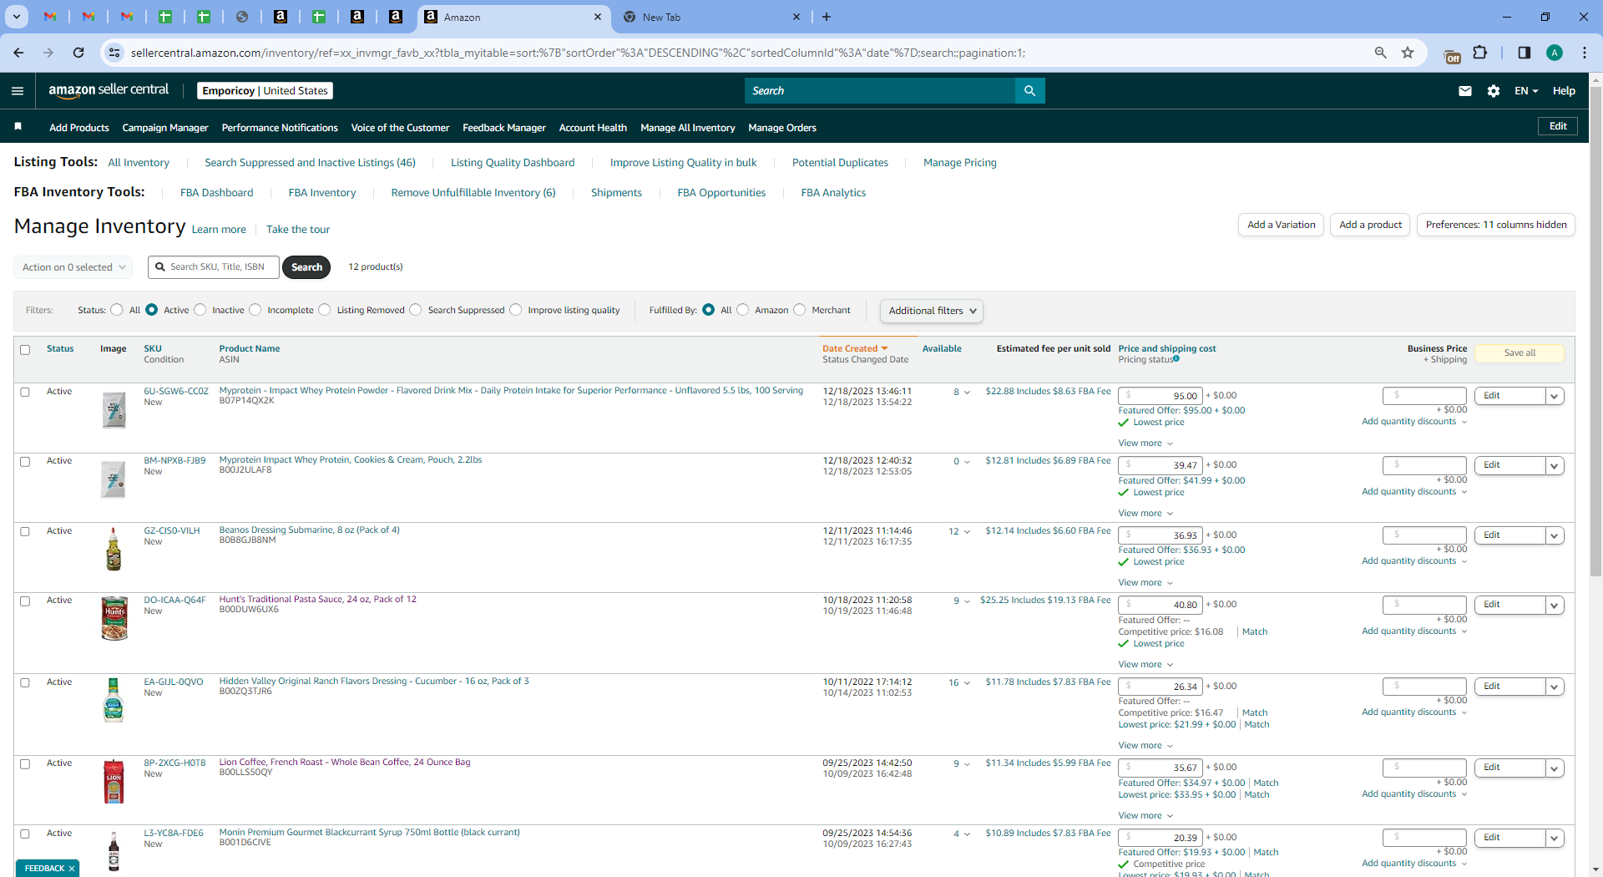
Task: Close the Amazon browser tab
Action: [x=598, y=17]
